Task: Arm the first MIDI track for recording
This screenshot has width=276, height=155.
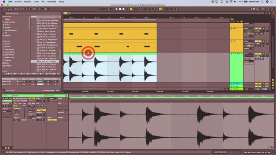Action: tap(267, 28)
